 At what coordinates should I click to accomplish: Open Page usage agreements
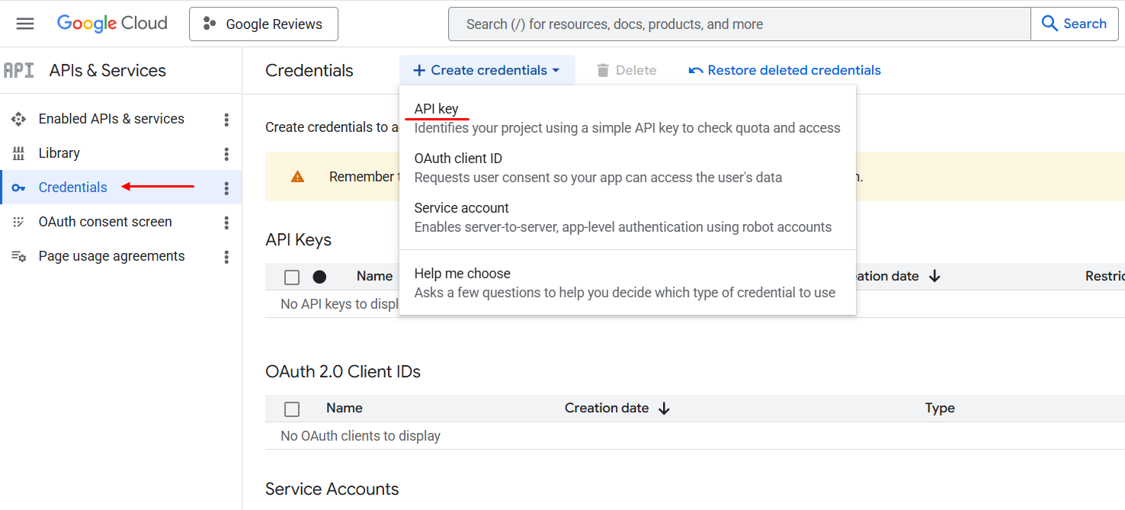pos(112,256)
